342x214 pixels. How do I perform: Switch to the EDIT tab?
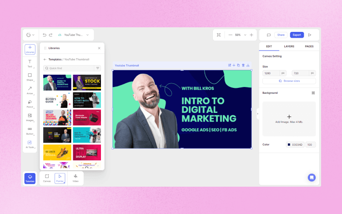(269, 46)
